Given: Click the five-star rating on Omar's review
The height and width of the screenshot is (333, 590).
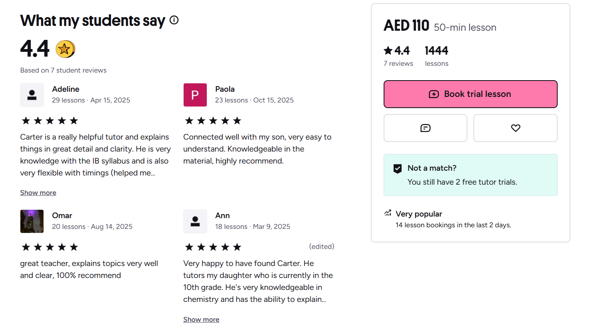Looking at the screenshot, I should pyautogui.click(x=50, y=247).
